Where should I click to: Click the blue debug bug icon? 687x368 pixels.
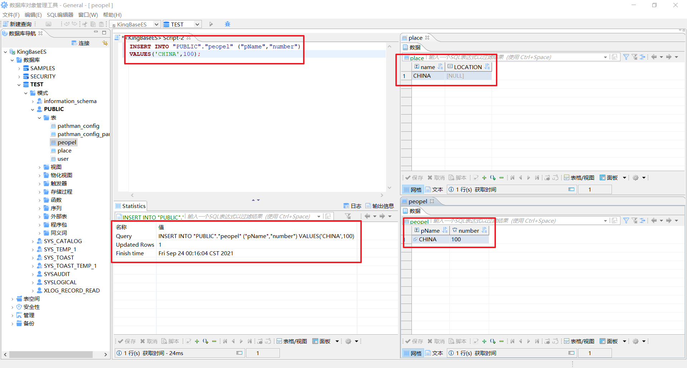click(x=228, y=24)
